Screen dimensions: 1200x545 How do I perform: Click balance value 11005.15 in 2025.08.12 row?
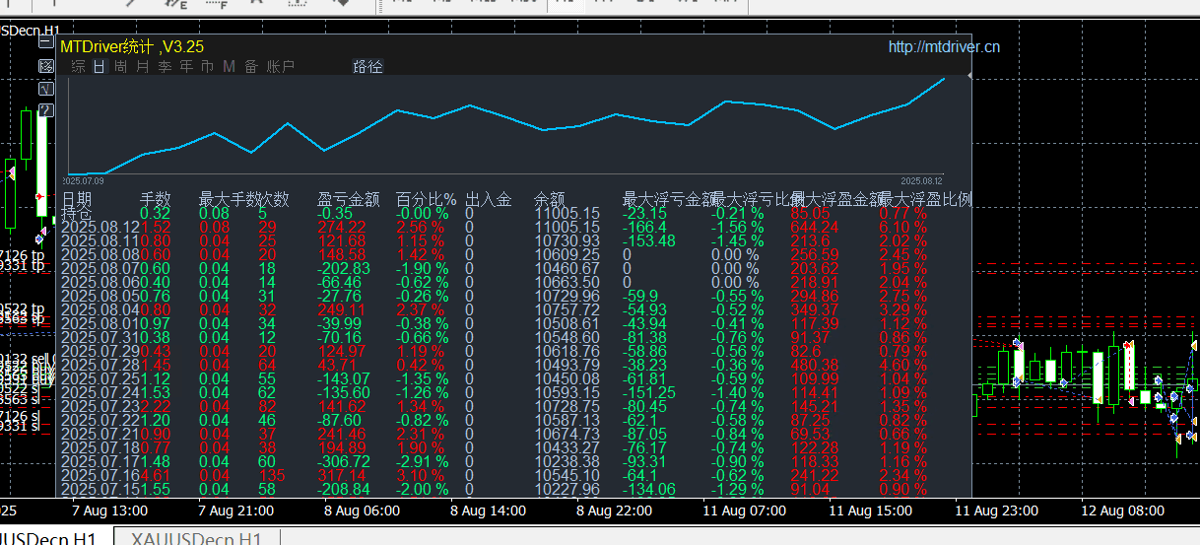click(x=567, y=227)
